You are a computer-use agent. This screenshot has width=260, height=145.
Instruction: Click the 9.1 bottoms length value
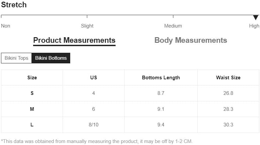point(161,109)
